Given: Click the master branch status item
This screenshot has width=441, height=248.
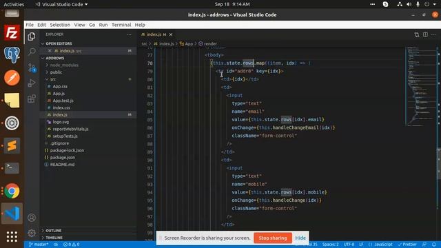Looking at the screenshot, I should tap(39, 245).
